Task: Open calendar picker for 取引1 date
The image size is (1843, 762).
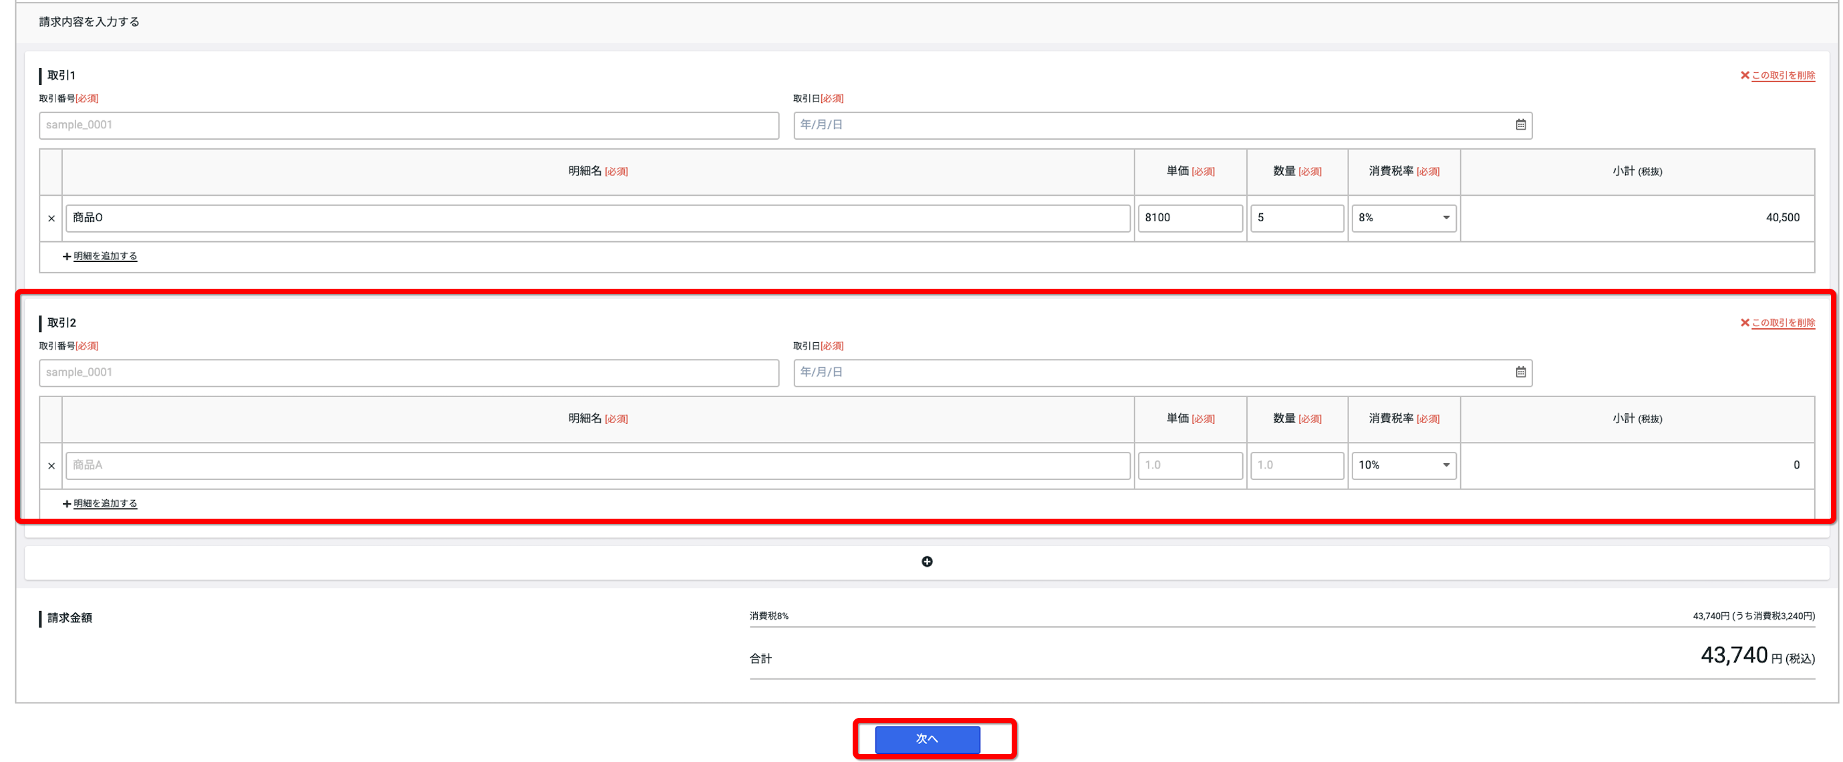Action: (1520, 124)
